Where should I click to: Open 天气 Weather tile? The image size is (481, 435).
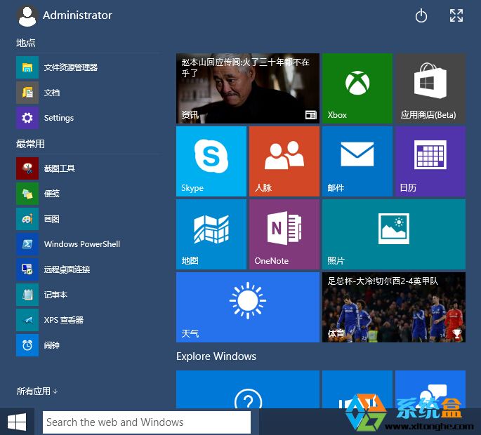[248, 307]
